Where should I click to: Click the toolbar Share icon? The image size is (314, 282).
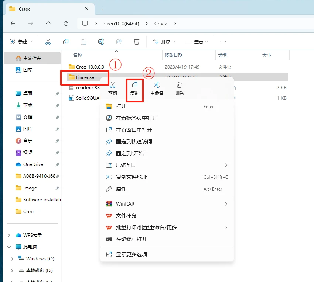pyautogui.click(x=119, y=42)
